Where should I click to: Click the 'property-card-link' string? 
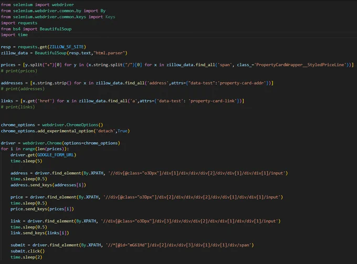213,101
